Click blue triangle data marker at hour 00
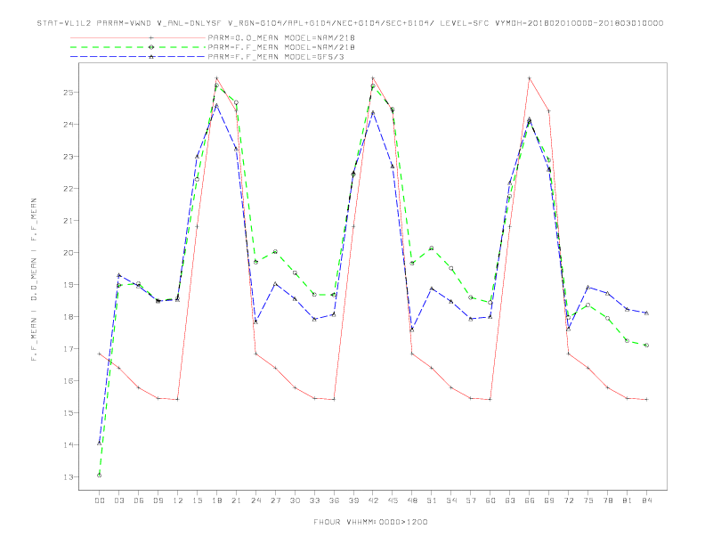Image resolution: width=705 pixels, height=545 pixels. pos(100,443)
